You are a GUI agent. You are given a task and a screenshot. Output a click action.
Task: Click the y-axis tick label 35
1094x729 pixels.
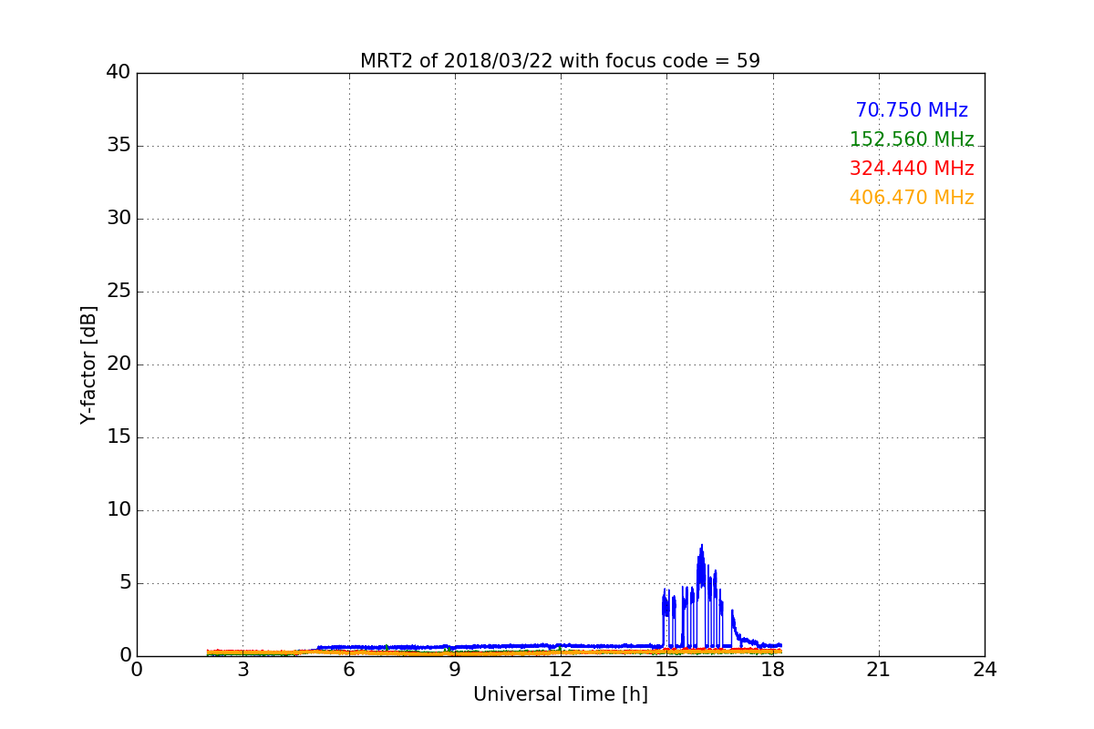pos(119,146)
